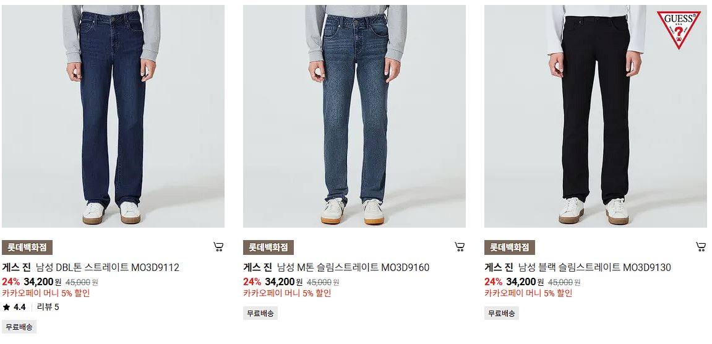Click the 롯데백화점 badge under the black jeans
The image size is (712, 344).
[x=510, y=247]
